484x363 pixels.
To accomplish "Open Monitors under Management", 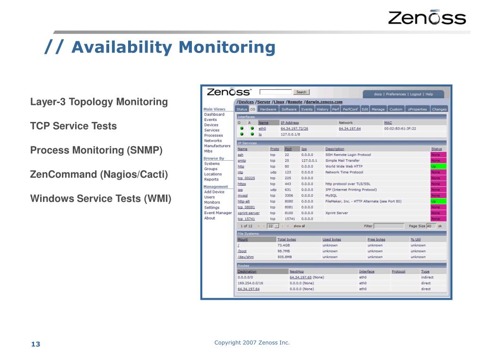I will tap(212, 202).
